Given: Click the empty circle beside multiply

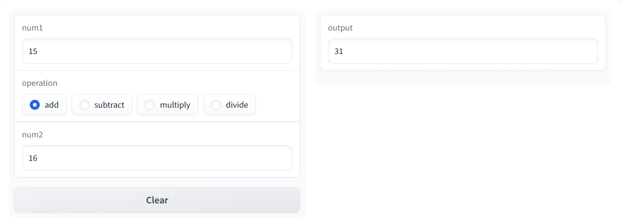Looking at the screenshot, I should pyautogui.click(x=150, y=105).
